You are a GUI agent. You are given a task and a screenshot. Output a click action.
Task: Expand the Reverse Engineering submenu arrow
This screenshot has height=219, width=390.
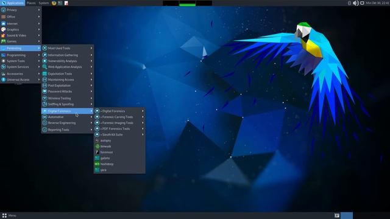click(x=91, y=123)
